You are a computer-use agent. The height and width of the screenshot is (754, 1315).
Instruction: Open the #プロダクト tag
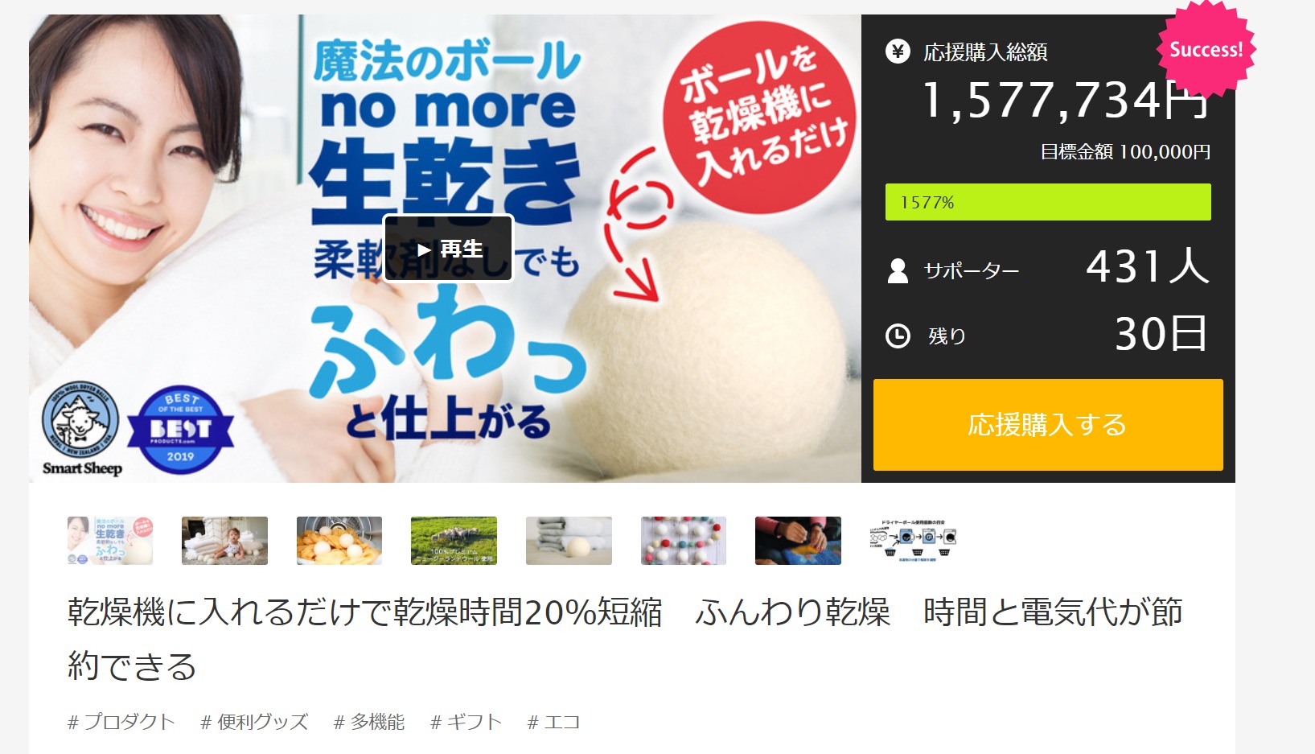[121, 722]
